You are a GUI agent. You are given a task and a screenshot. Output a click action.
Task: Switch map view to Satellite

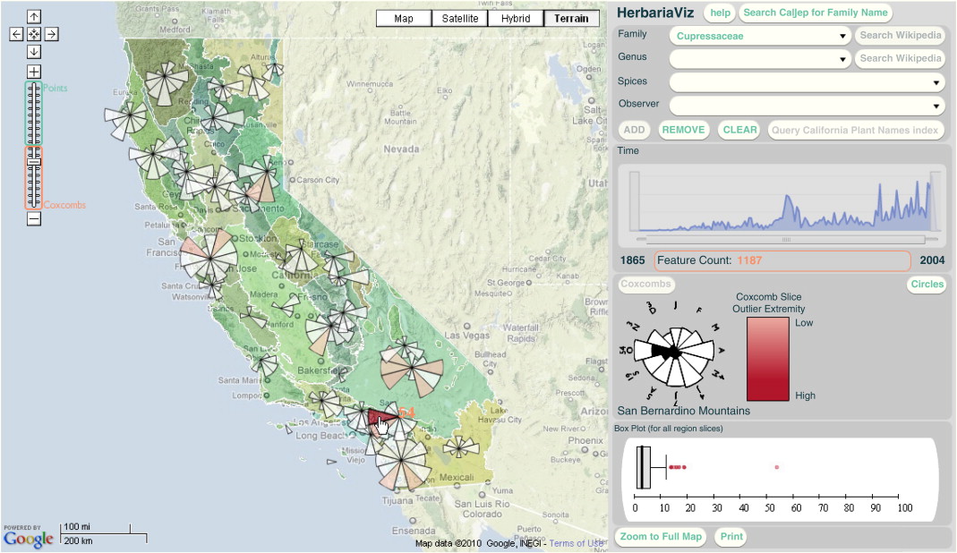tap(459, 19)
